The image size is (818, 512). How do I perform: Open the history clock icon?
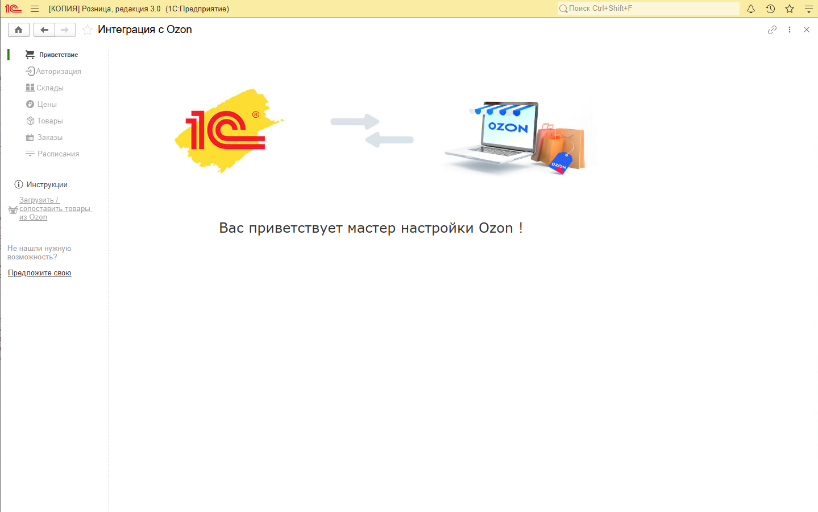coord(770,9)
